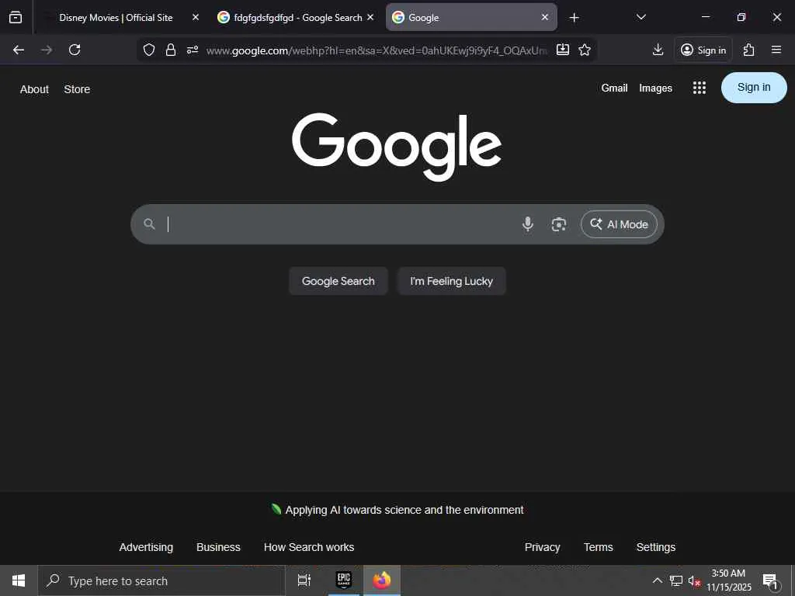Go forward one page

pyautogui.click(x=47, y=50)
